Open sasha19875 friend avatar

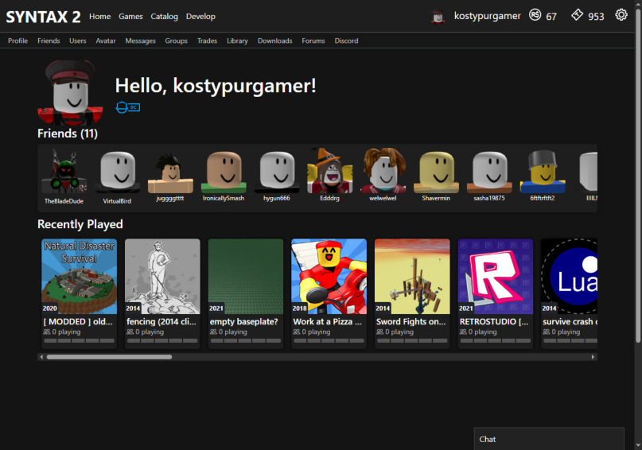coord(489,172)
